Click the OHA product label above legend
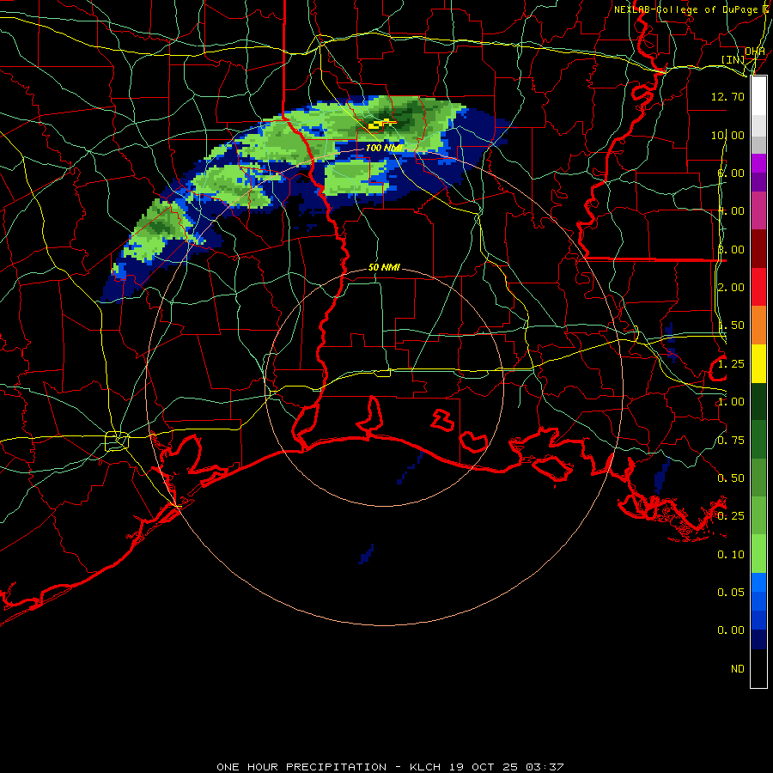Viewport: 773px width, 773px height. 755,52
